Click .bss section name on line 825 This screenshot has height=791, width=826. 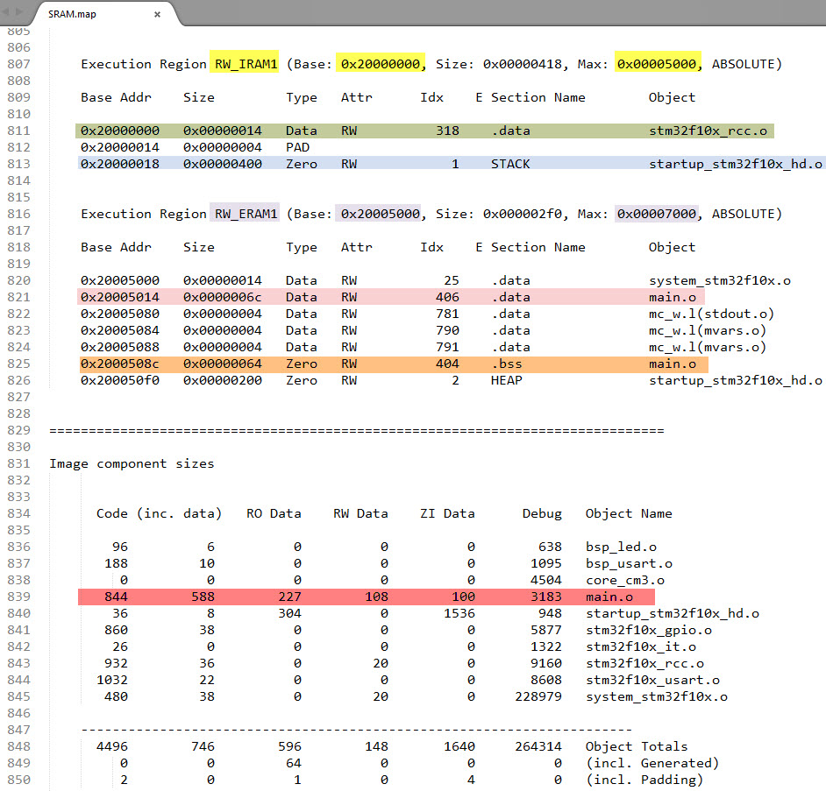pyautogui.click(x=507, y=364)
